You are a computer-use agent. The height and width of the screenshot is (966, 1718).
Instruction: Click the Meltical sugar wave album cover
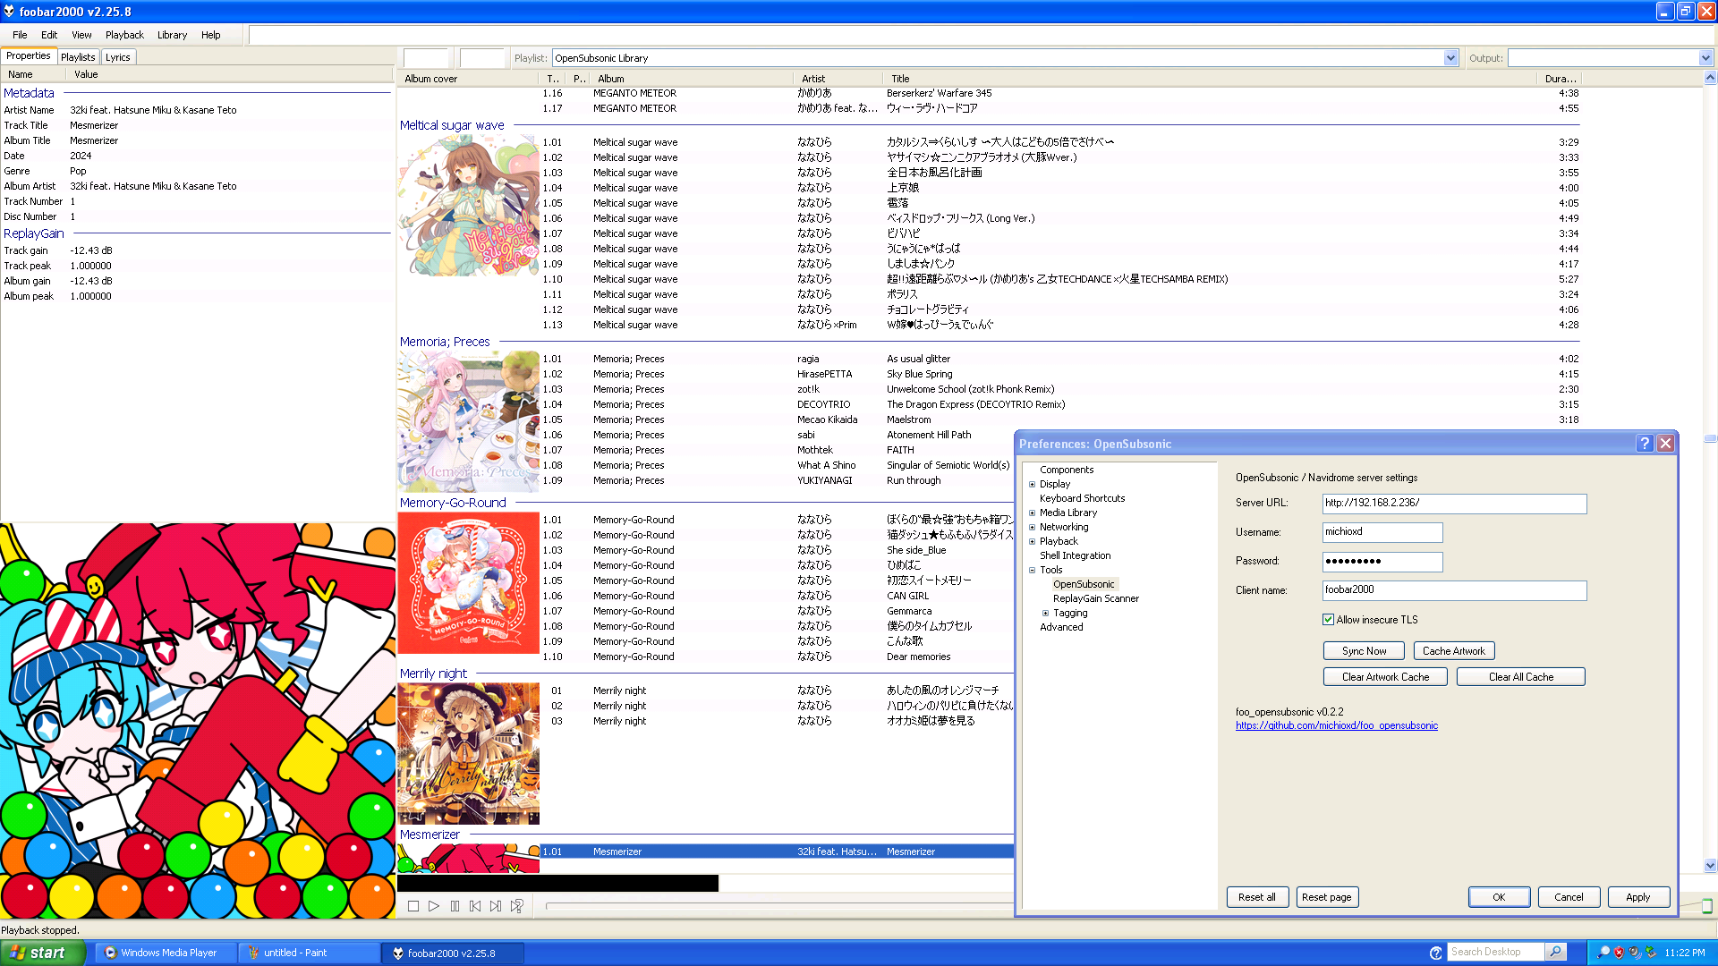pyautogui.click(x=468, y=206)
